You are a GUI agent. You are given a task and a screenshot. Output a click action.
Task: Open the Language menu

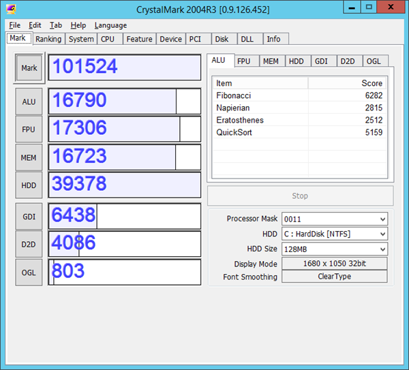(110, 25)
